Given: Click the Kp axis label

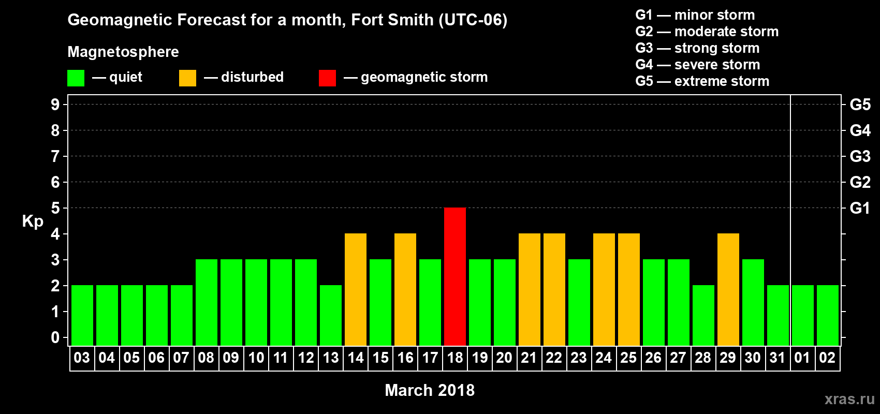Looking at the screenshot, I should coord(33,221).
